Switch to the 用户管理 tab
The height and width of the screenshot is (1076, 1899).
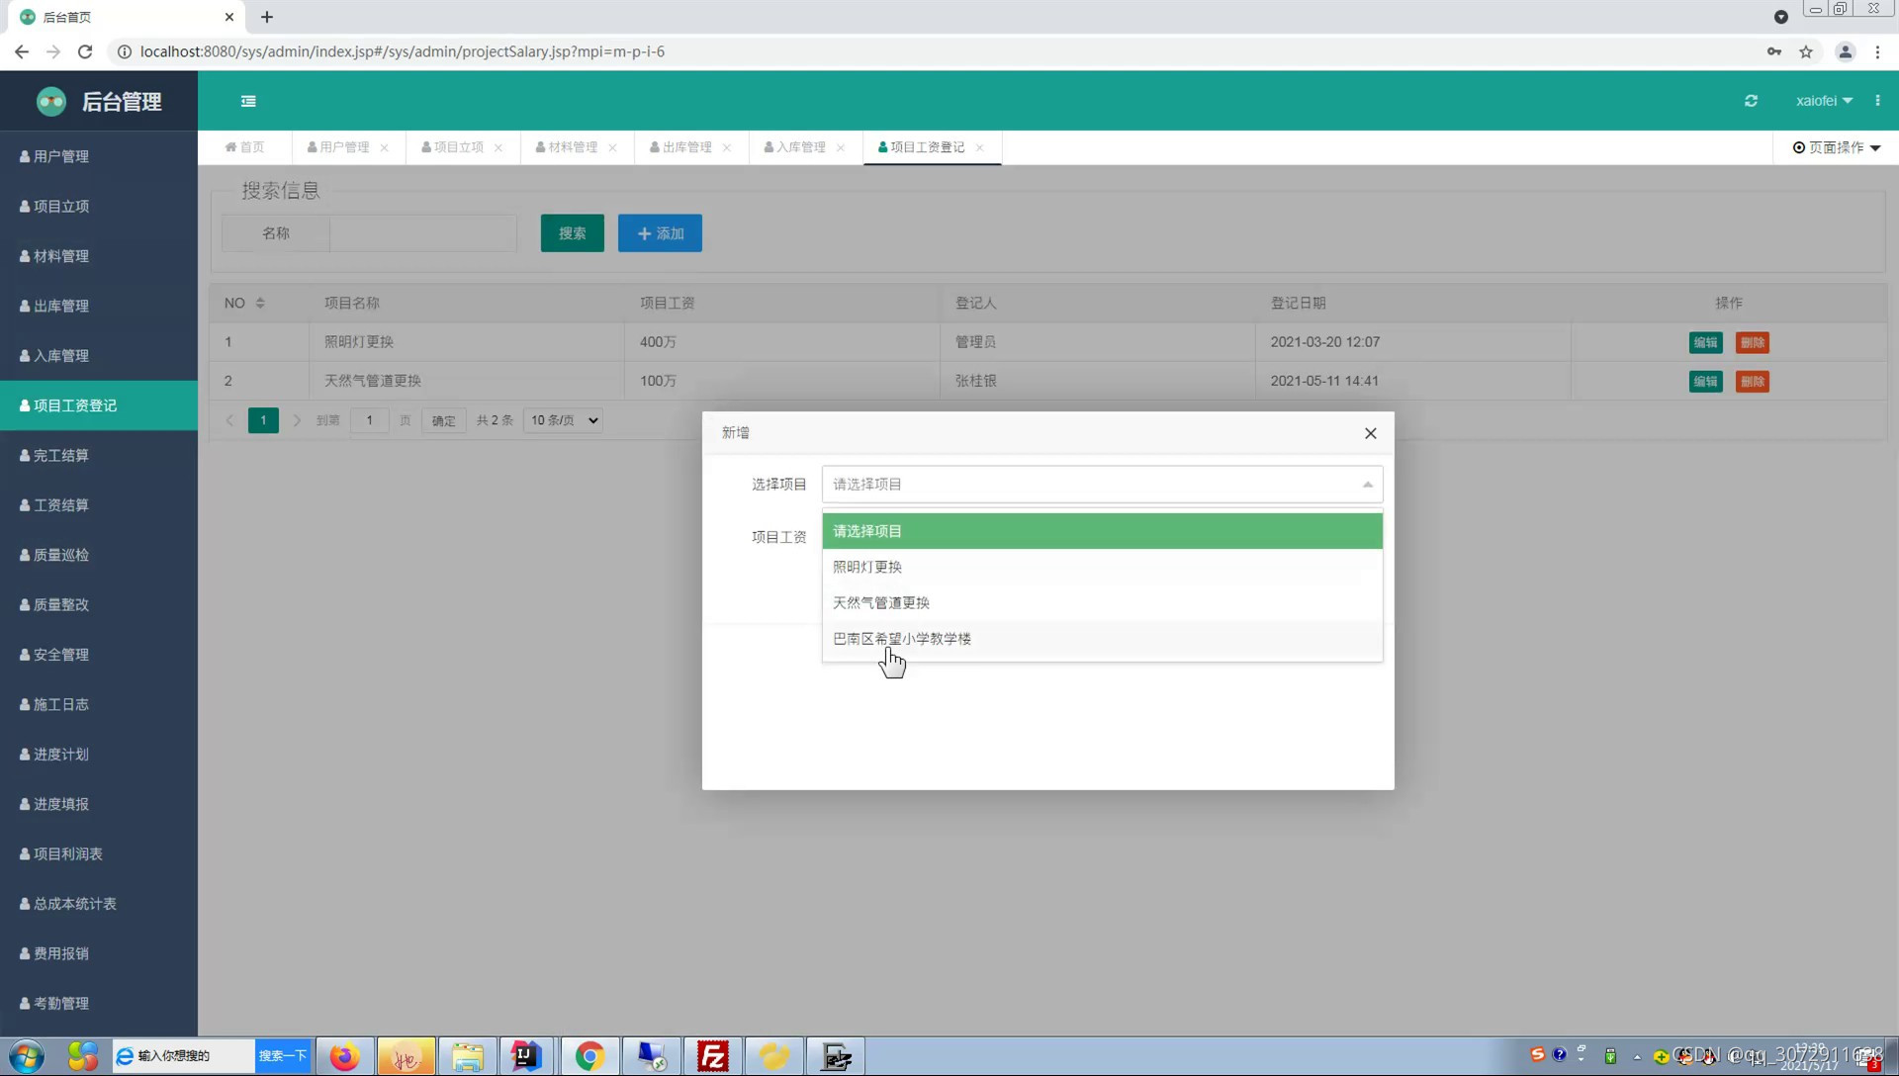tap(338, 147)
